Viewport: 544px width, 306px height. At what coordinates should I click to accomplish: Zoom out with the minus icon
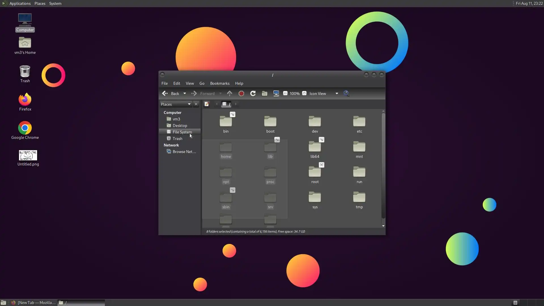coord(285,93)
